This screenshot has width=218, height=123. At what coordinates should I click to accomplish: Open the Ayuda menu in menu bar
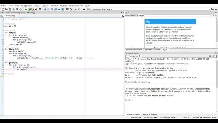coord(87,6)
